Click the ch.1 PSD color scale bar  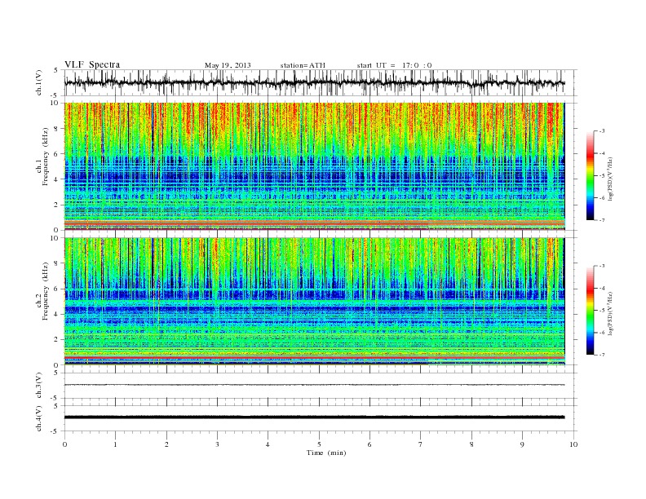point(591,175)
